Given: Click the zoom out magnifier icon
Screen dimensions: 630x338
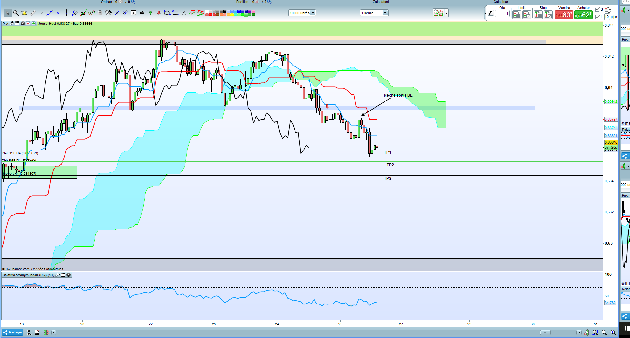Looking at the screenshot, I should tap(604, 333).
